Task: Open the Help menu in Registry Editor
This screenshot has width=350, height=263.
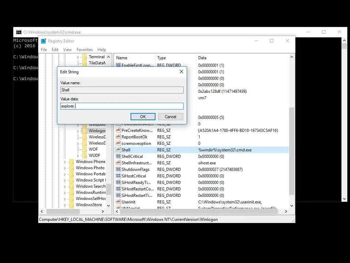Action: (102, 50)
